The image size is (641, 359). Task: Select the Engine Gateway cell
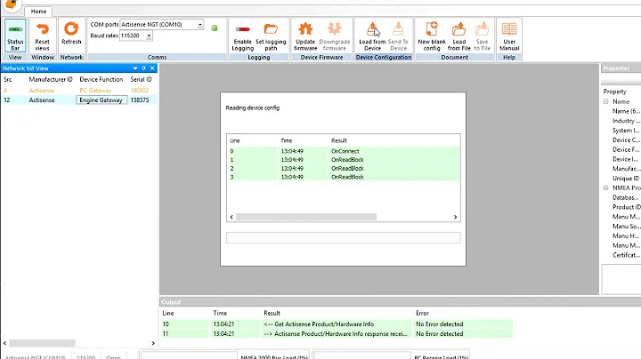click(101, 100)
